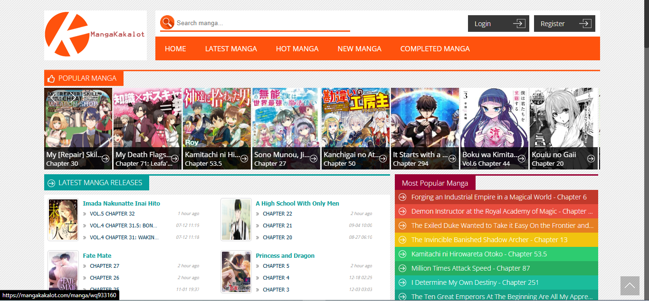
Task: Click circle arrow beside Forging an Industrial Empire
Action: point(402,197)
